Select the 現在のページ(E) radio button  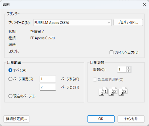pyautogui.click(x=10, y=96)
